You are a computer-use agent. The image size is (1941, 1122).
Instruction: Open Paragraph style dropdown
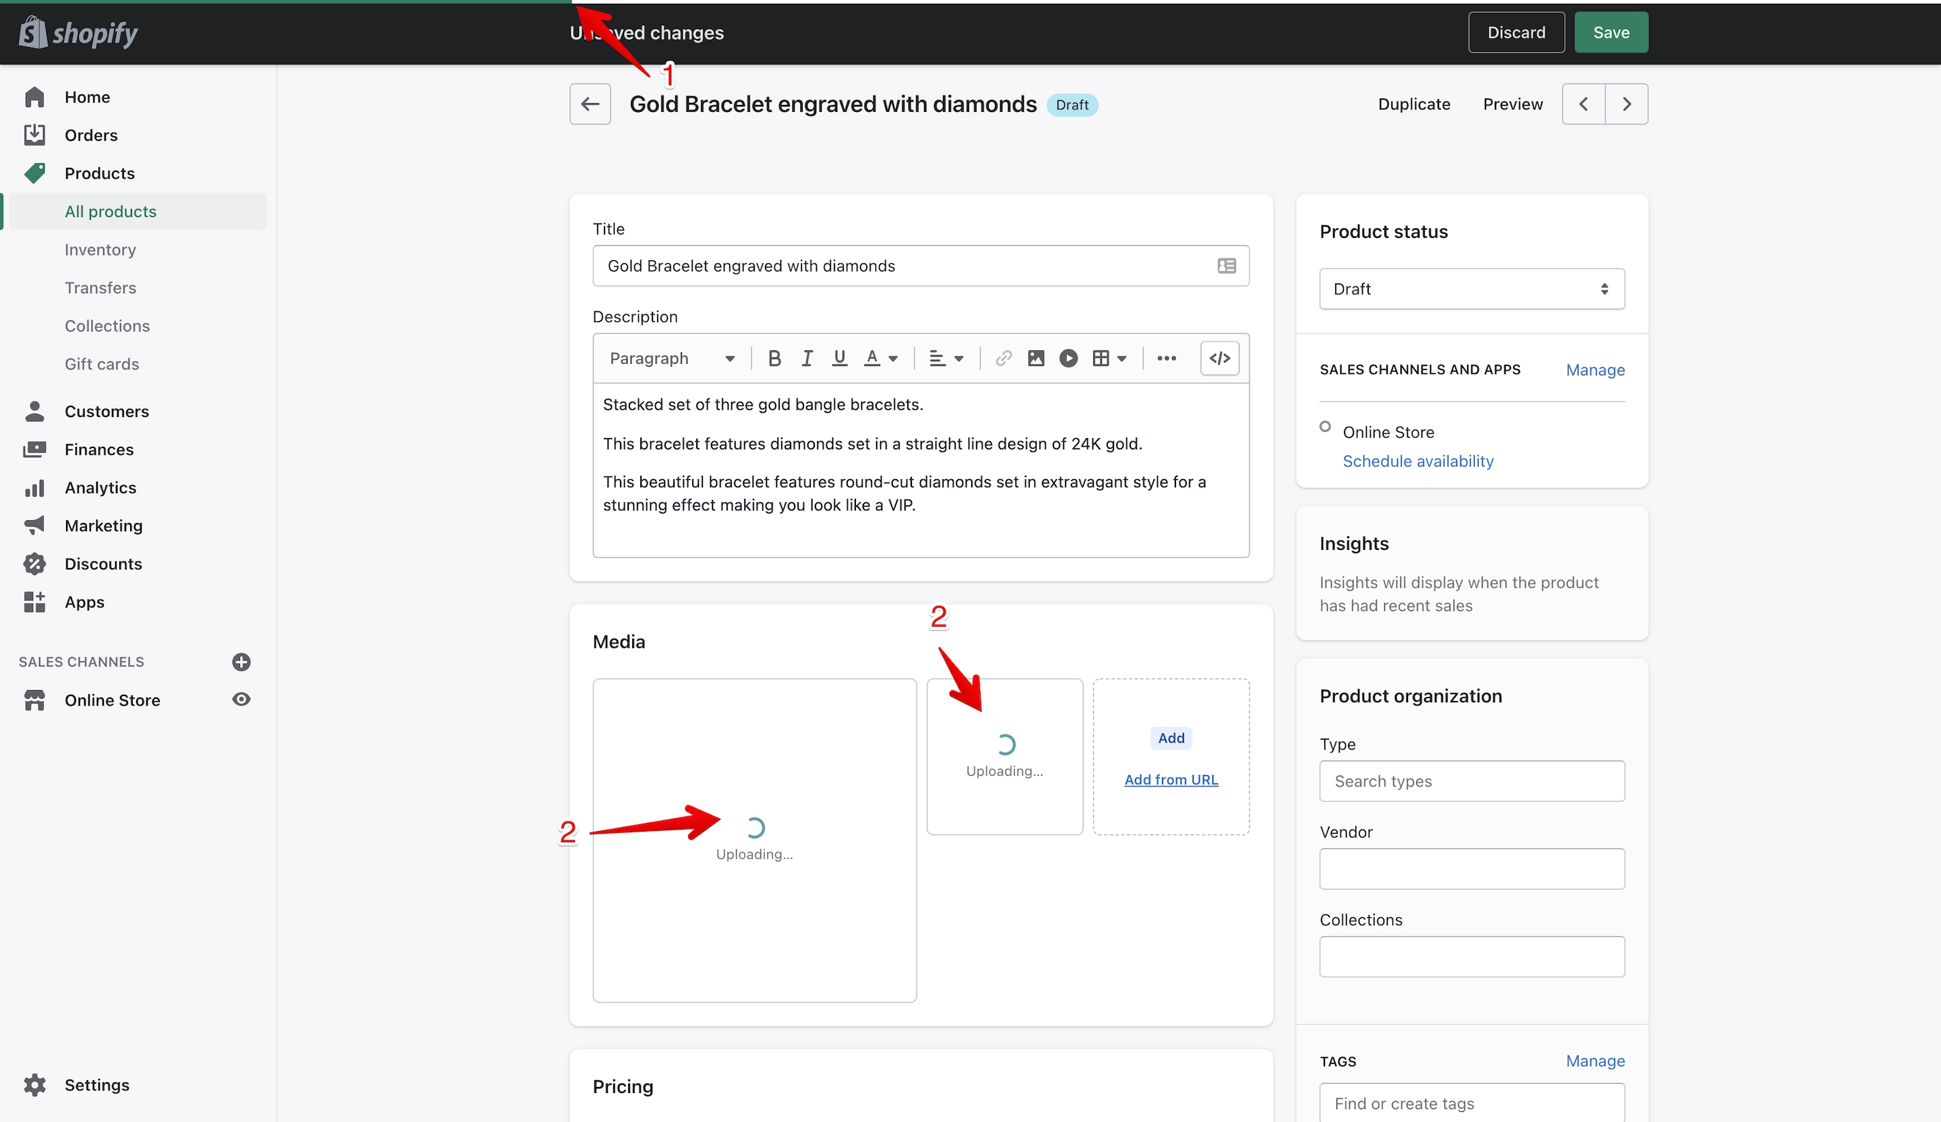tap(672, 358)
